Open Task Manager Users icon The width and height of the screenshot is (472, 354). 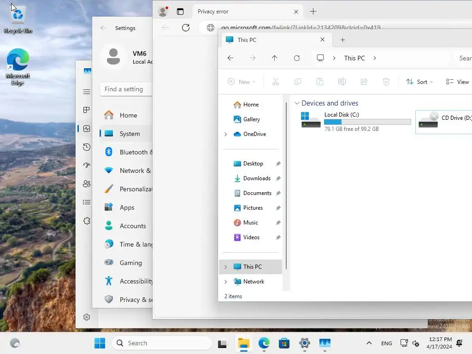tap(87, 183)
